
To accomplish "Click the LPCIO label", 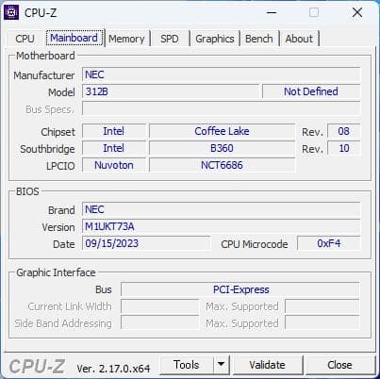I will 60,166.
